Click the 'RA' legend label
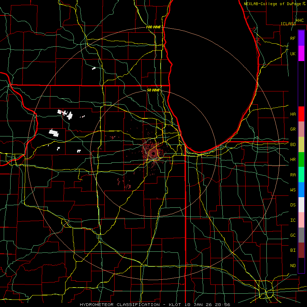Screen dimensions: 307x307 point(293,175)
